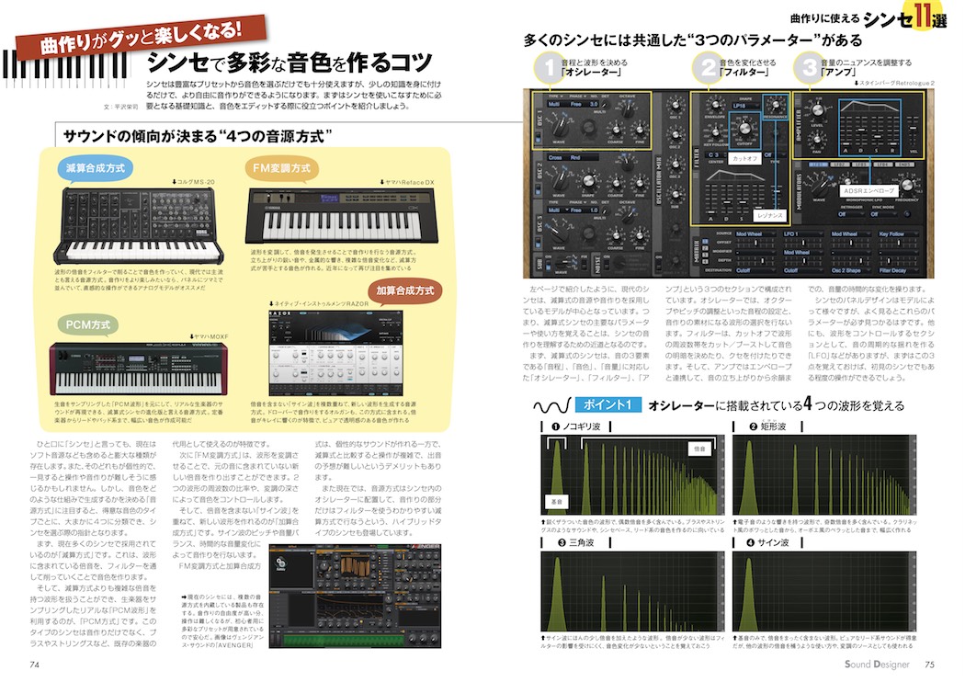
Task: Click the カットオフ callout label
Action: (744, 158)
